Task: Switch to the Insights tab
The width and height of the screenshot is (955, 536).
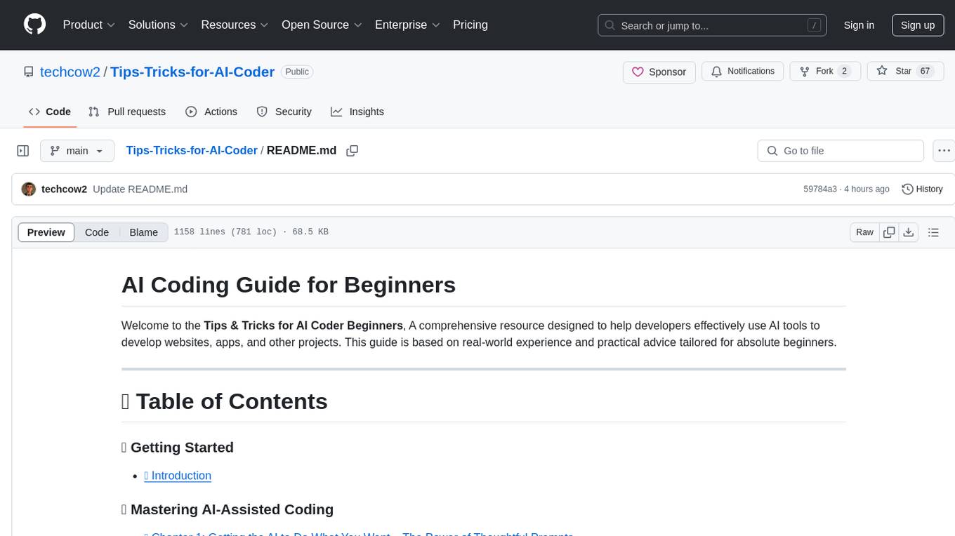Action: (357, 112)
